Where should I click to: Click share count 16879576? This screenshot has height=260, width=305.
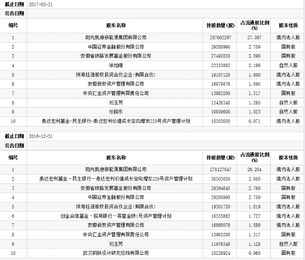221,84
